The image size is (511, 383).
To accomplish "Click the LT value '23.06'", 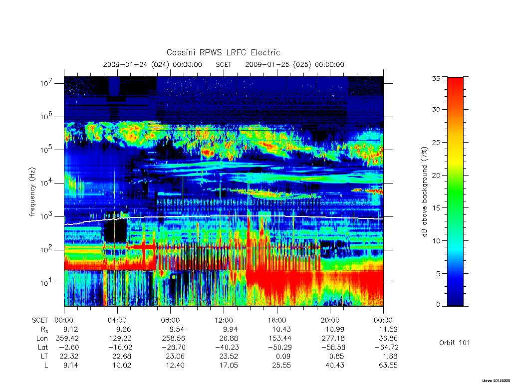I will tap(175, 356).
